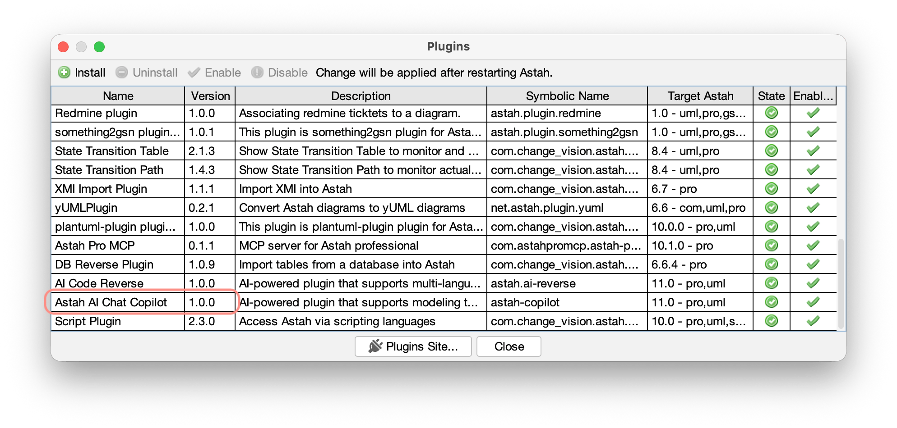897x428 pixels.
Task: Toggle the Enabled checkmark for State Transition Table
Action: [x=813, y=151]
